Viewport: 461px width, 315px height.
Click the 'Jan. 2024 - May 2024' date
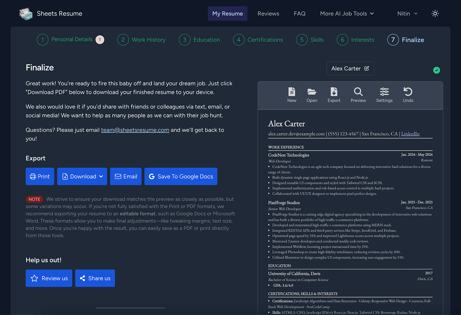[x=417, y=155]
